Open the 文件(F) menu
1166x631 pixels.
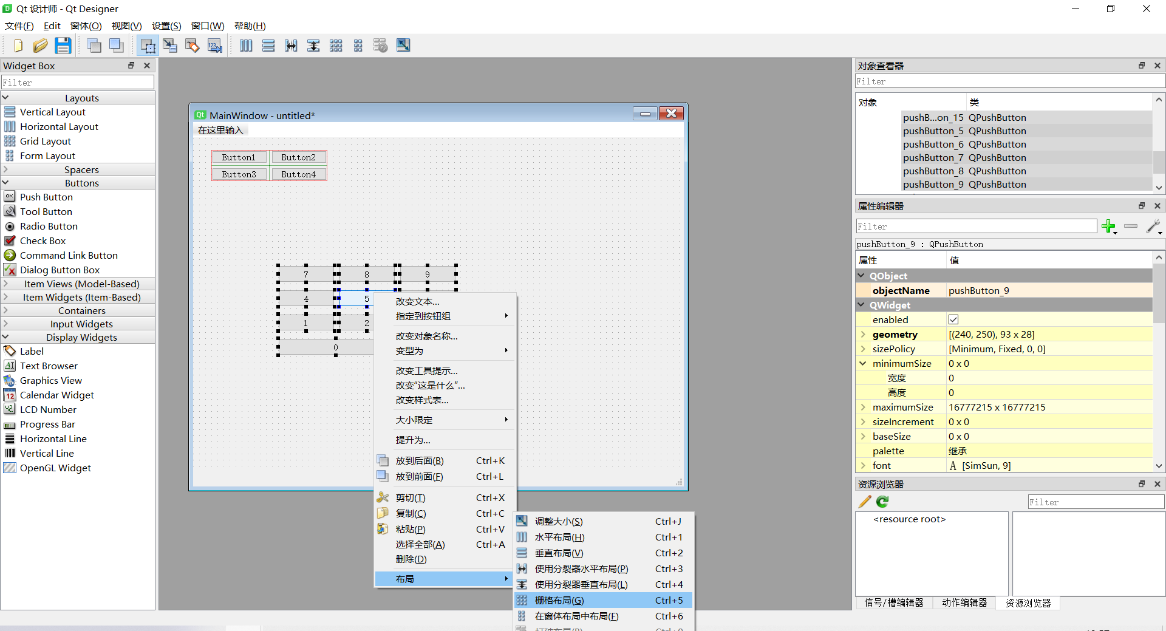tap(19, 26)
